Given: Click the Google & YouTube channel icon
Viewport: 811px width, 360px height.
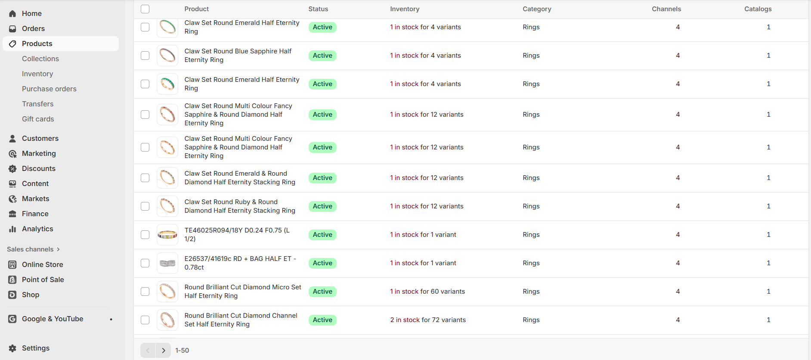Looking at the screenshot, I should click(12, 319).
